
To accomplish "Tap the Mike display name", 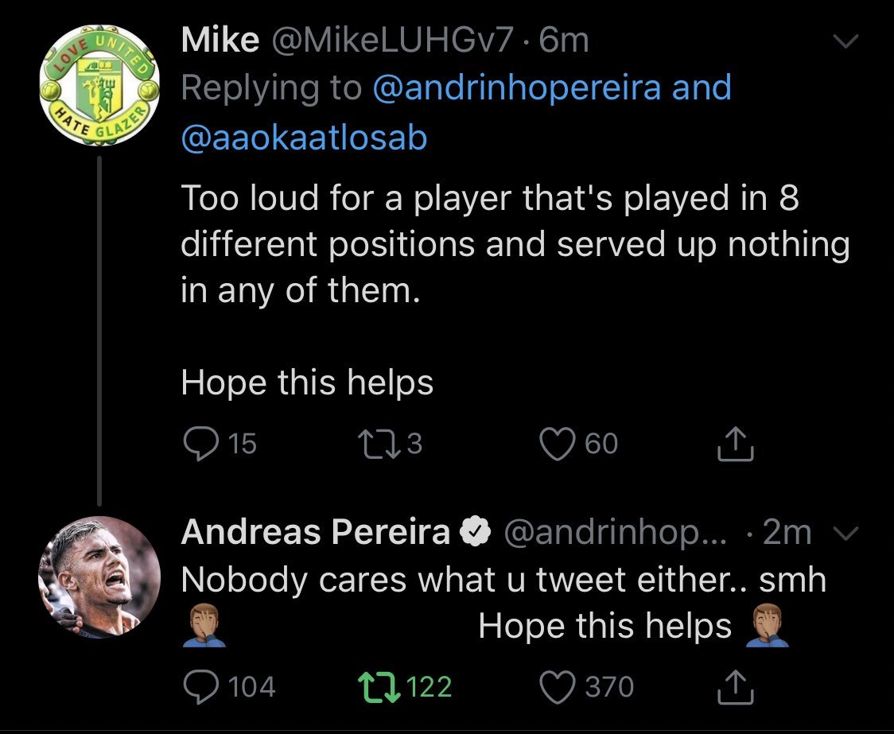I will coord(220,41).
